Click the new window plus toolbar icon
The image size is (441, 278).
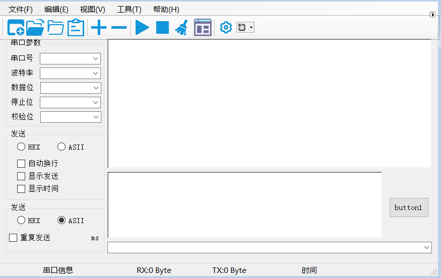[x=16, y=28]
